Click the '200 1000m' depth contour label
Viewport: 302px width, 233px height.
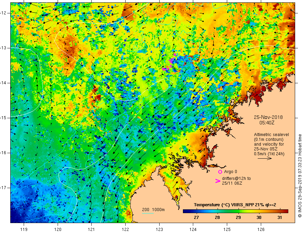153,210
